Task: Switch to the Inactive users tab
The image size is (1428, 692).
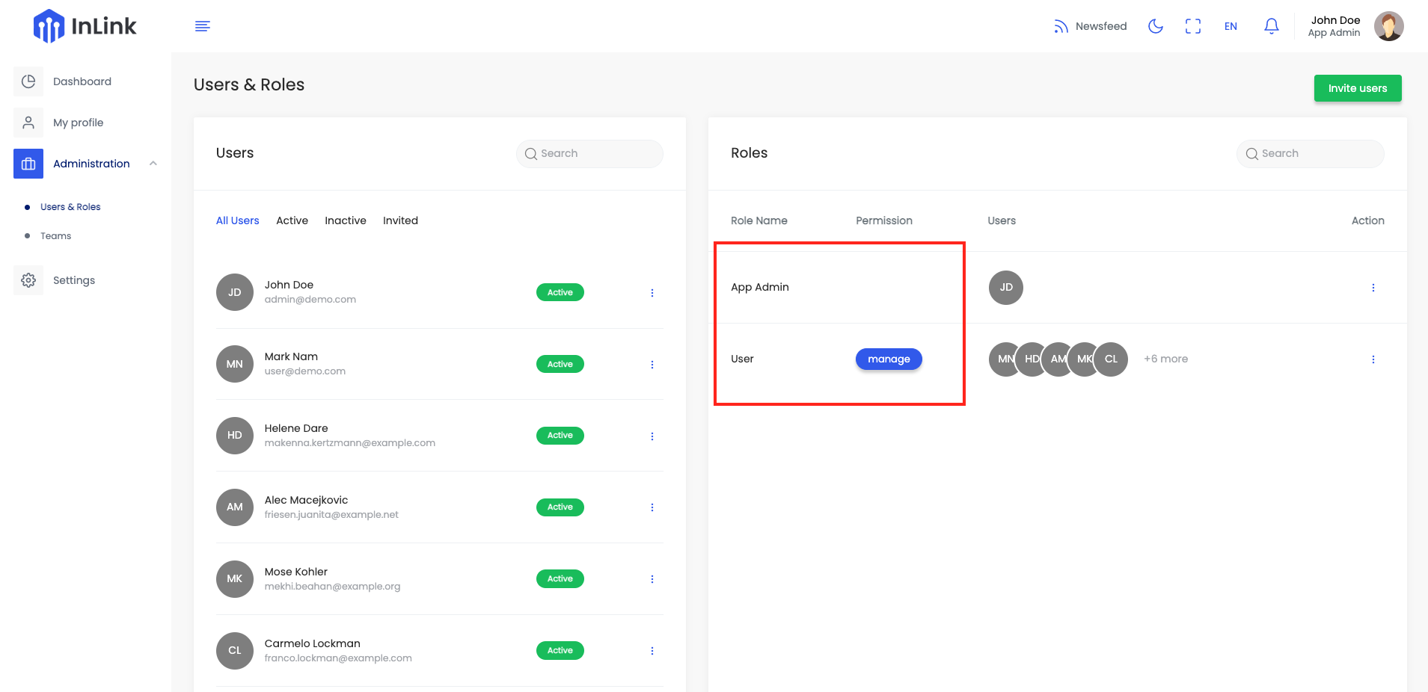Action: pyautogui.click(x=345, y=220)
